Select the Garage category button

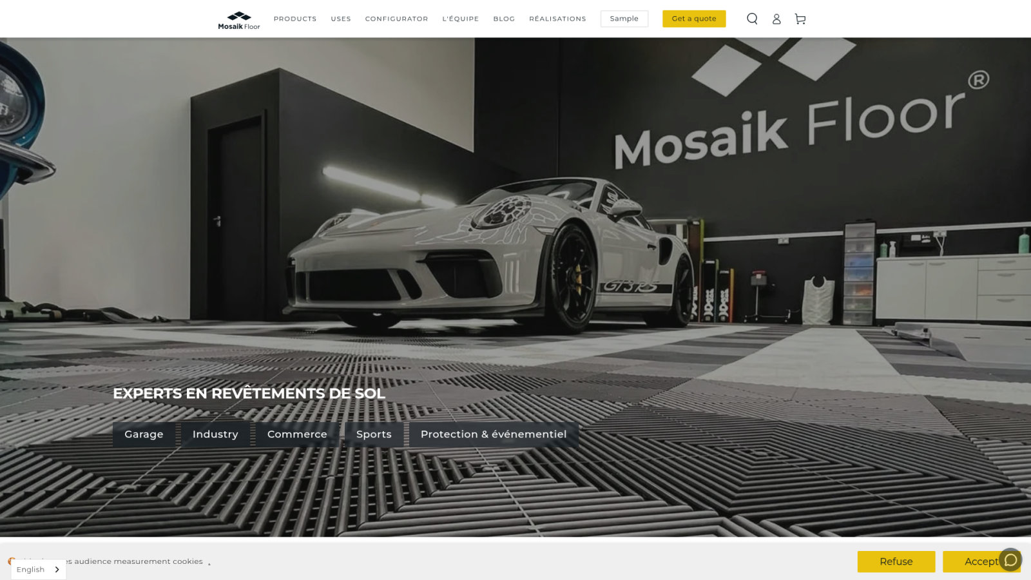click(144, 434)
